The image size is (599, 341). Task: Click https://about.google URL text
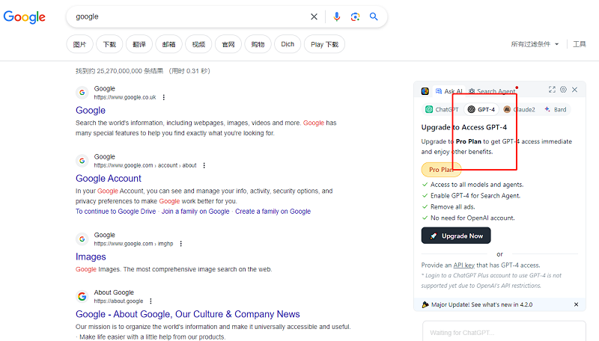(118, 301)
